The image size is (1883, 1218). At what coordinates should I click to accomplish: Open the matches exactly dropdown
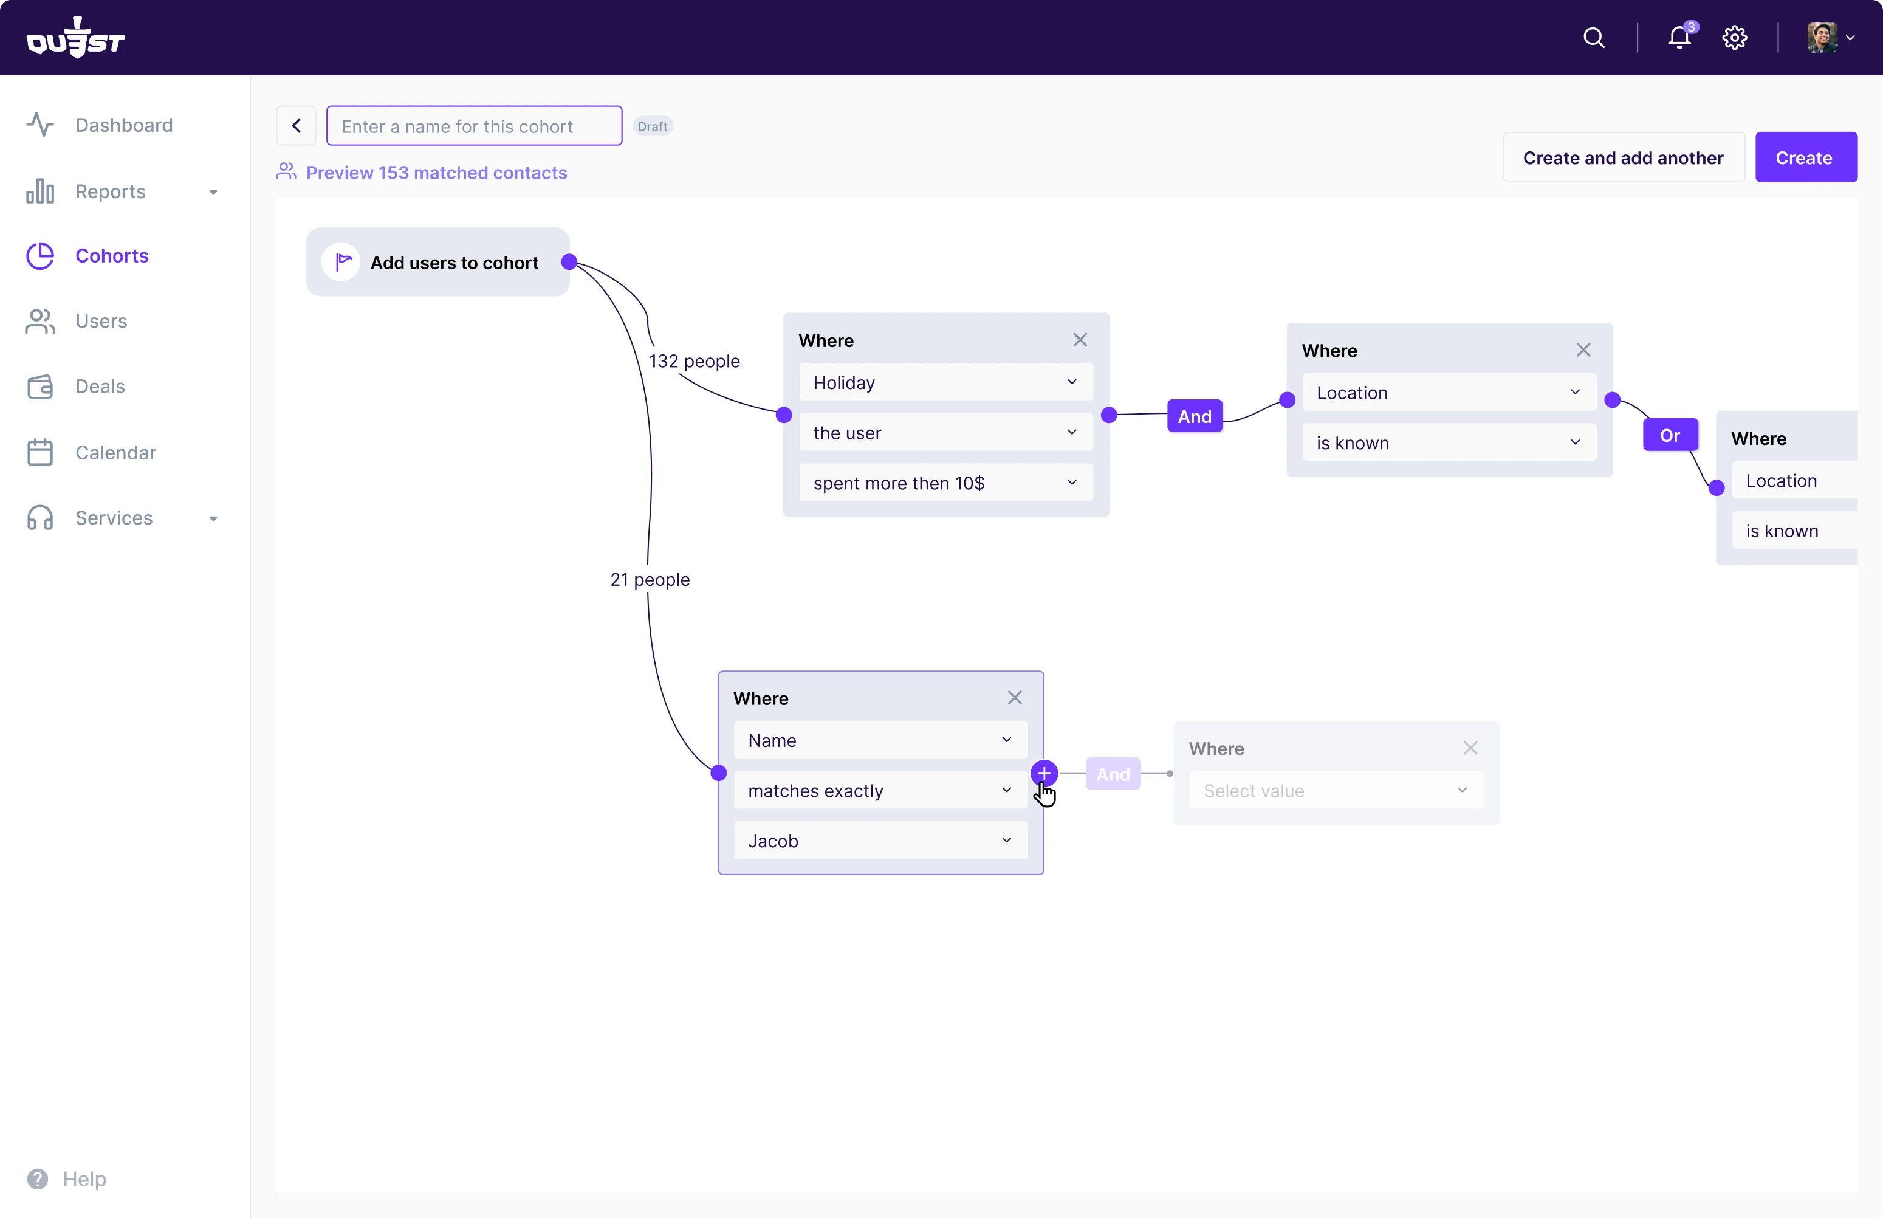click(880, 791)
